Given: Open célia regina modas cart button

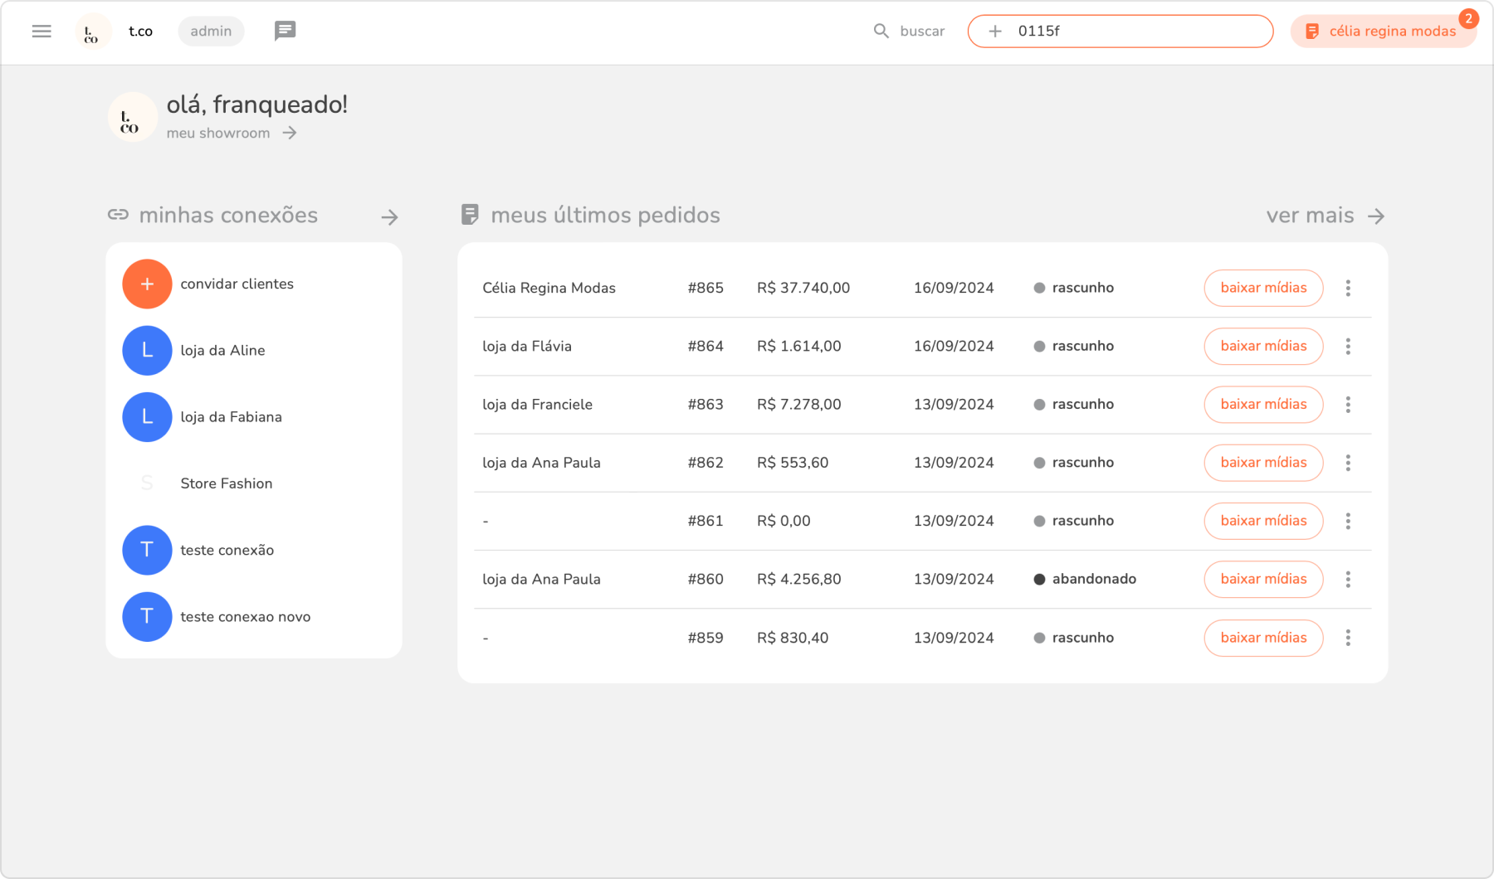Looking at the screenshot, I should click(1383, 32).
